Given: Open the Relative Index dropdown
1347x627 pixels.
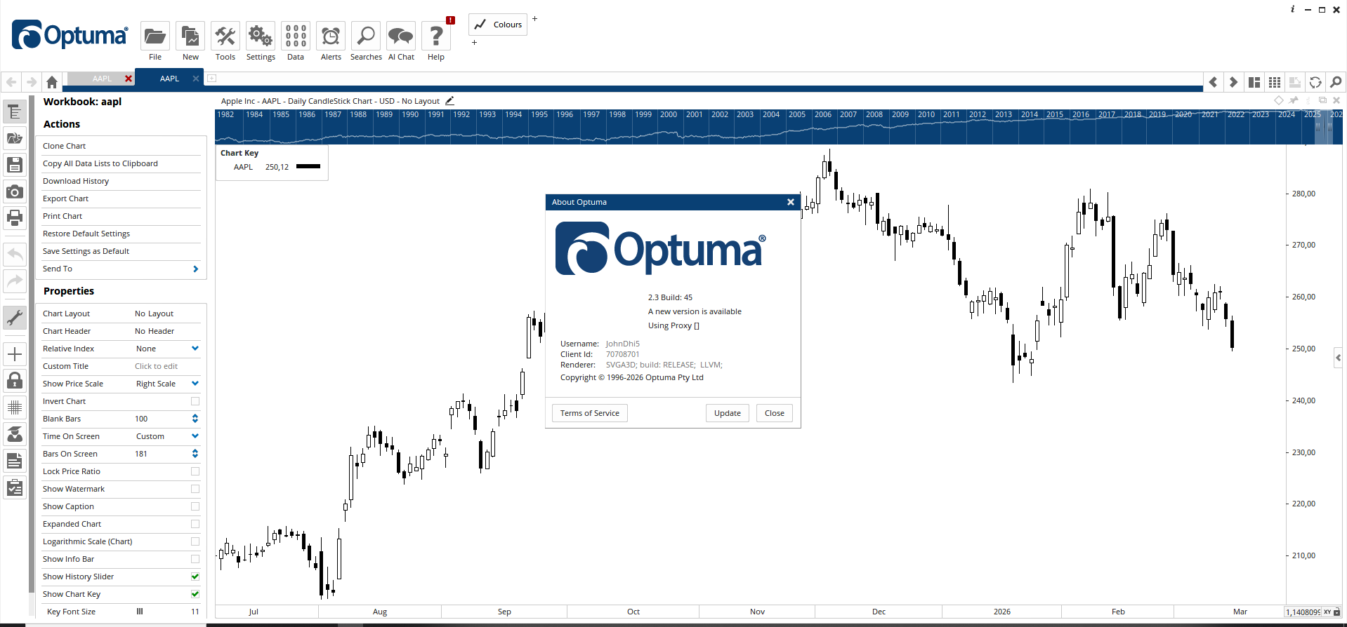Looking at the screenshot, I should pos(195,349).
